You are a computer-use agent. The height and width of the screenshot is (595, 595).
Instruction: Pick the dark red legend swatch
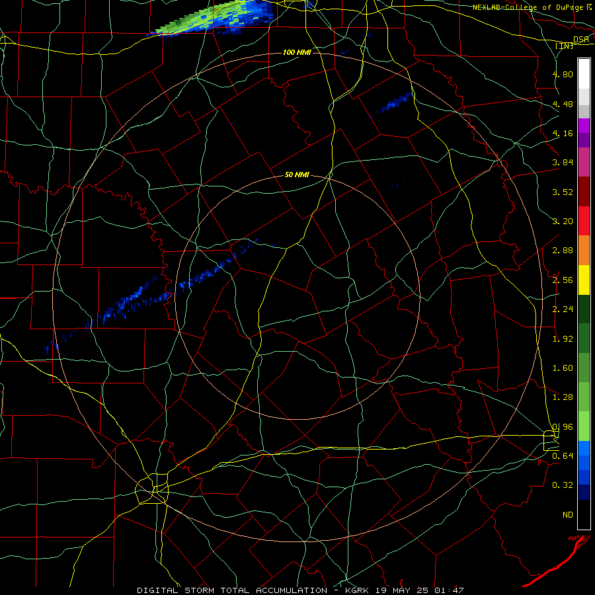click(x=584, y=192)
